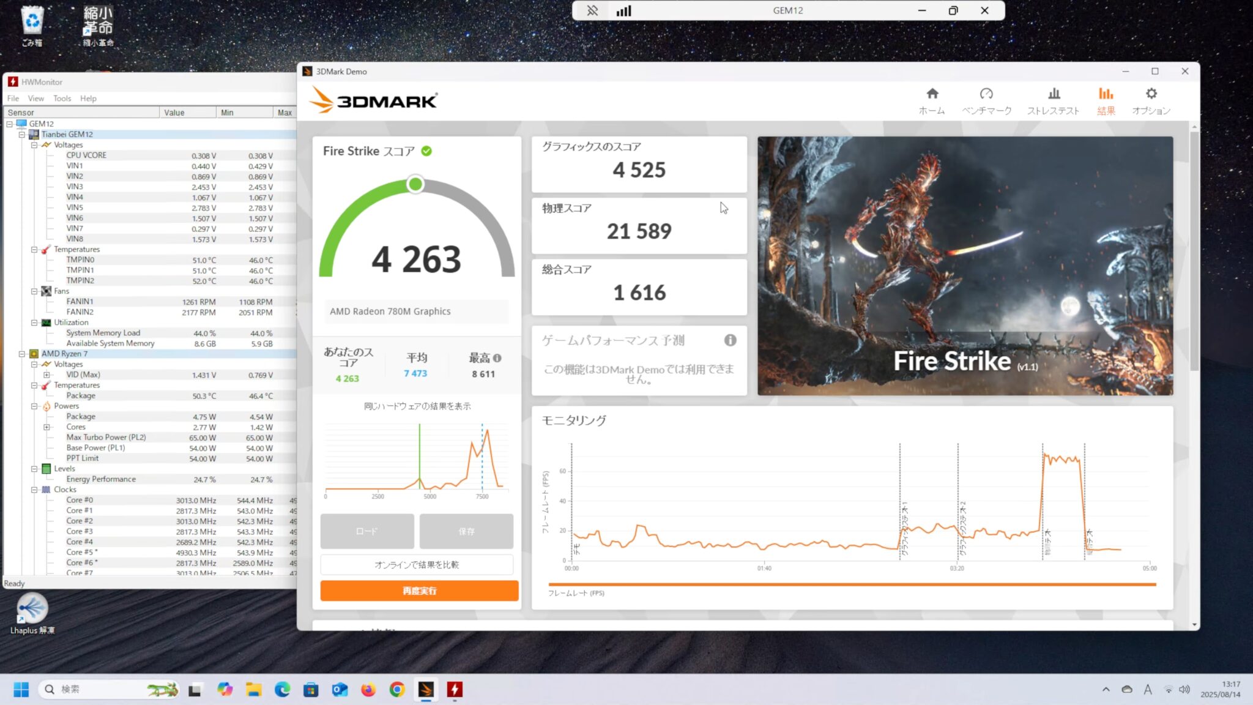Image resolution: width=1253 pixels, height=705 pixels.
Task: Click the taskbar search box
Action: (x=109, y=690)
